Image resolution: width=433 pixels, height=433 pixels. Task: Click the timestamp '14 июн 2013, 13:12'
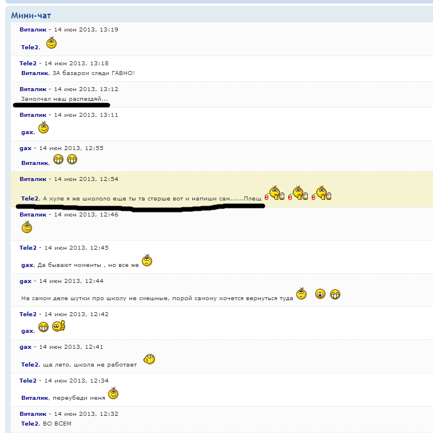pyautogui.click(x=86, y=89)
